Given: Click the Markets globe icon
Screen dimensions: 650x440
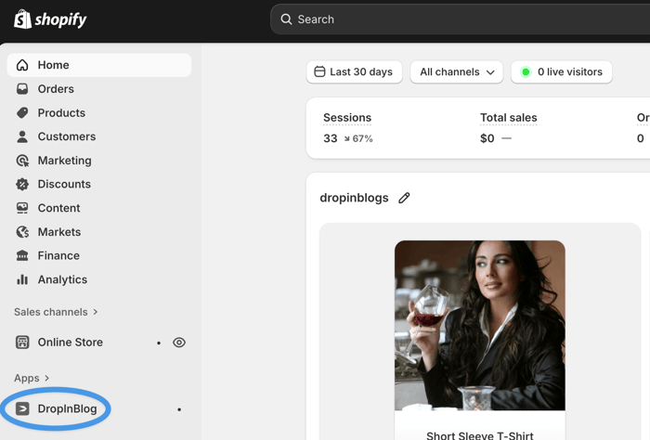Looking at the screenshot, I should [22, 232].
